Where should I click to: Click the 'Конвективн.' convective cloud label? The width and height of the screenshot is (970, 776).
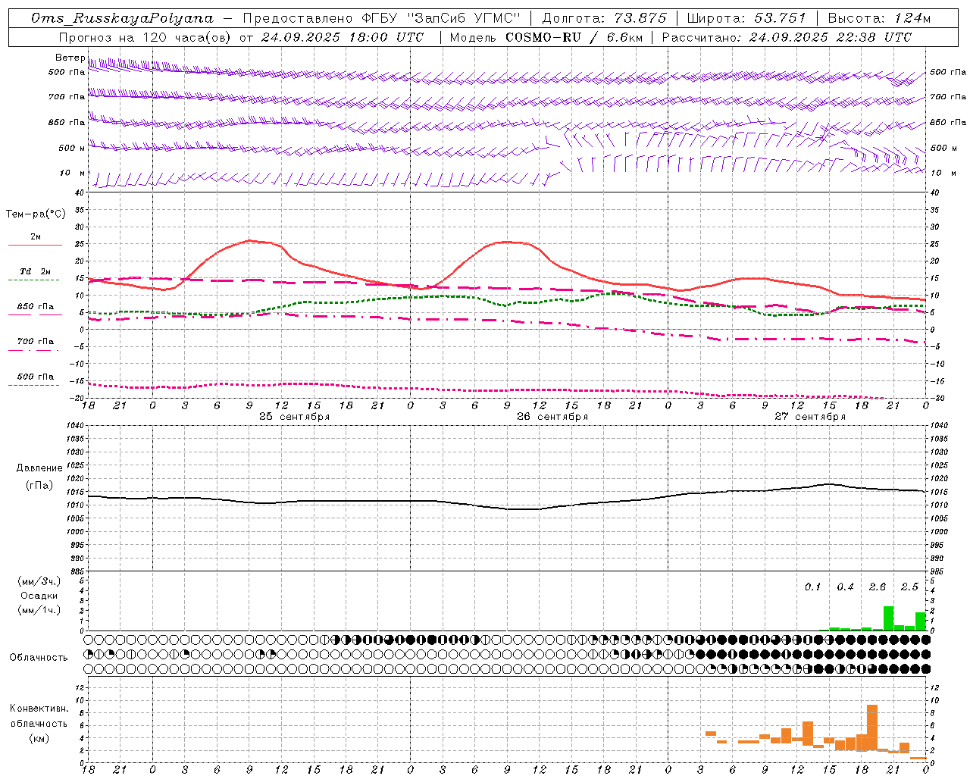pos(39,709)
